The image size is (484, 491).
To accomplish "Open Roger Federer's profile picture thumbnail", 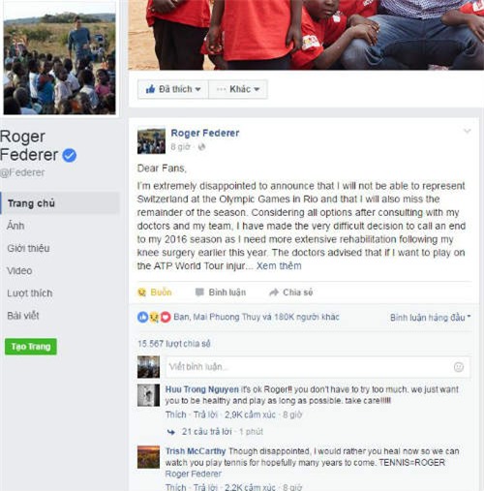I will (151, 141).
